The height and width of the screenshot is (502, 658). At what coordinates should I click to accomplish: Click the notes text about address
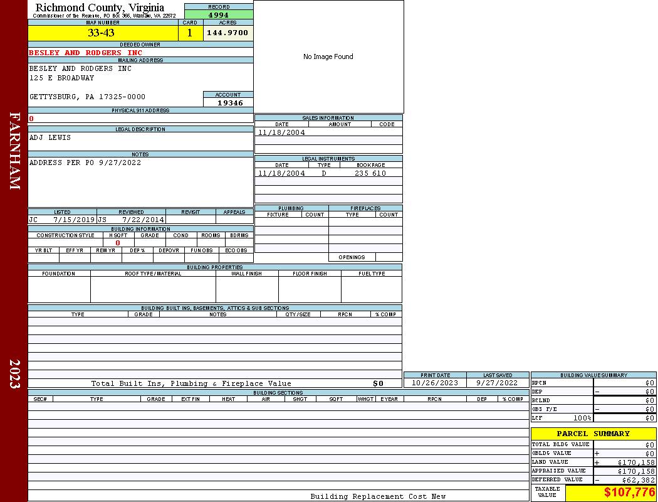(85, 163)
